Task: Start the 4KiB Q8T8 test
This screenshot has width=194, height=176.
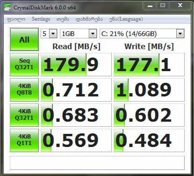Action: (24, 90)
